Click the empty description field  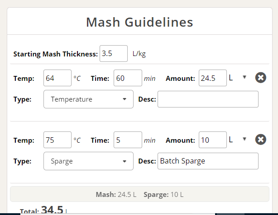tap(208, 99)
